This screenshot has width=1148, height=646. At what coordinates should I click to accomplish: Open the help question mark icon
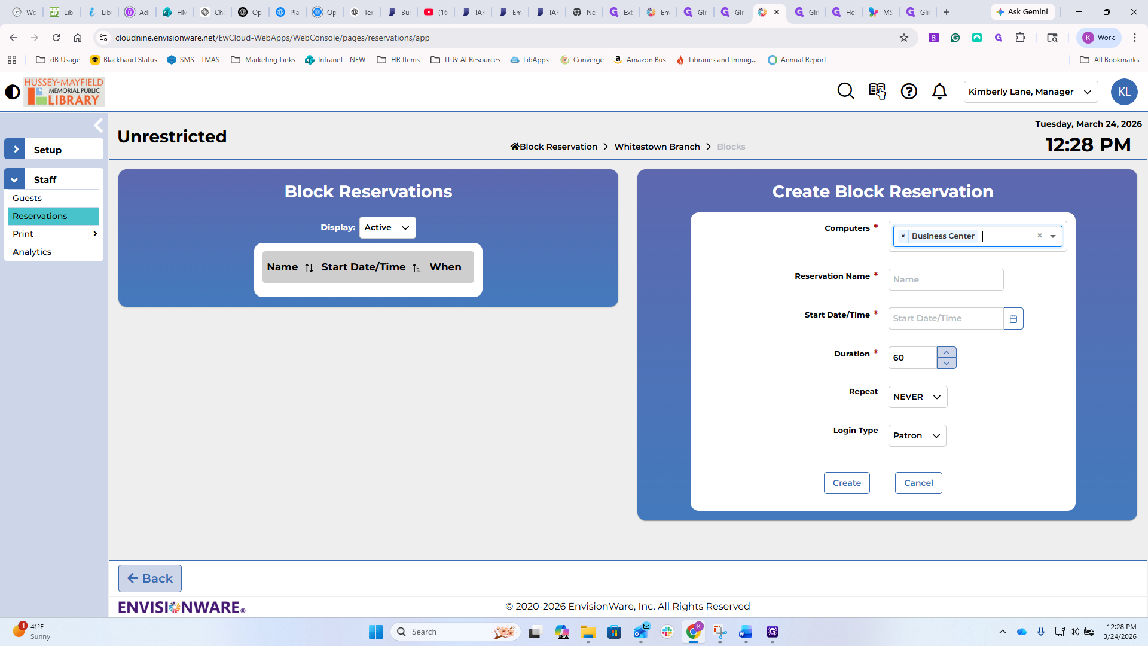point(909,92)
